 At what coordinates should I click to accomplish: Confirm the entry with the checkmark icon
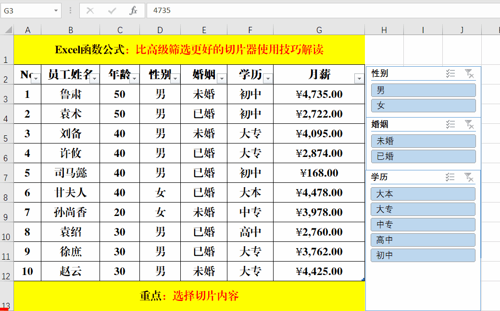pos(112,11)
